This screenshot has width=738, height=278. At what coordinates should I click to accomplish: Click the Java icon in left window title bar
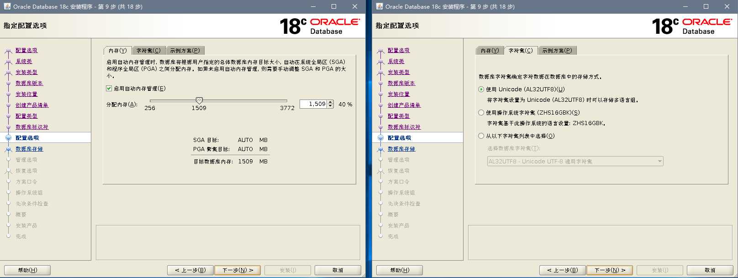point(7,6)
